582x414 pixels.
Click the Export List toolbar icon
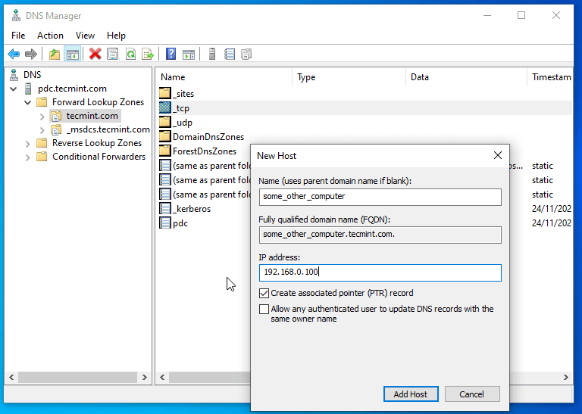148,54
